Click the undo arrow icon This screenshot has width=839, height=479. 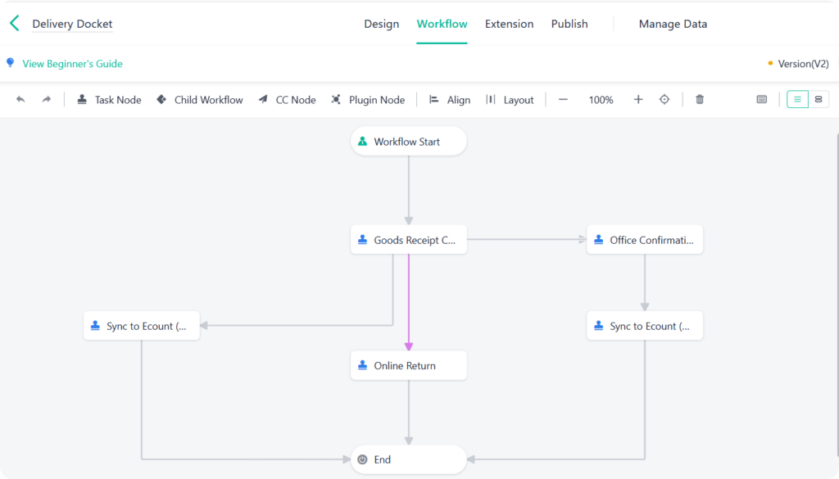click(20, 100)
